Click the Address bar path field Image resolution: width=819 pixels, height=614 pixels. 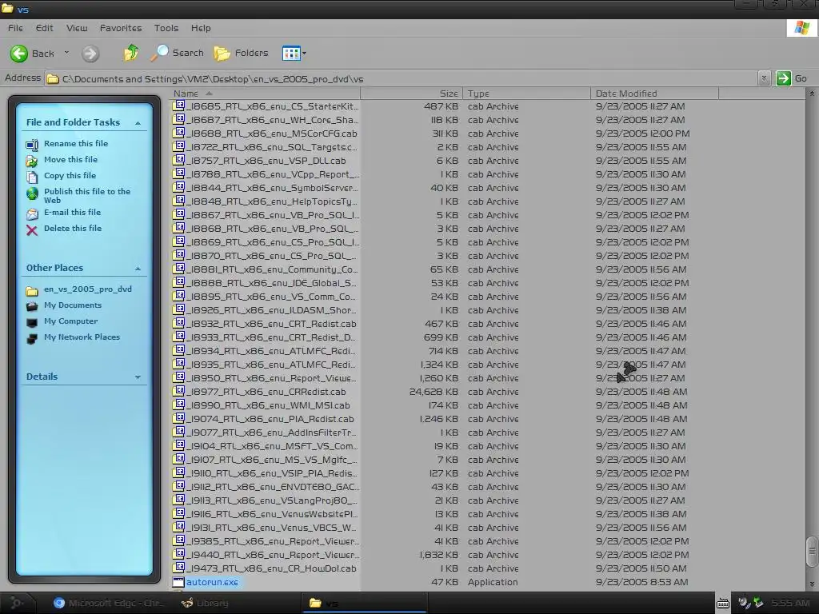[x=402, y=78]
